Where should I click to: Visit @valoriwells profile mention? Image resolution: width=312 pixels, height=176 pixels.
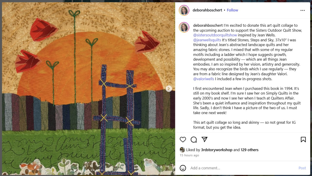pyautogui.click(x=203, y=79)
